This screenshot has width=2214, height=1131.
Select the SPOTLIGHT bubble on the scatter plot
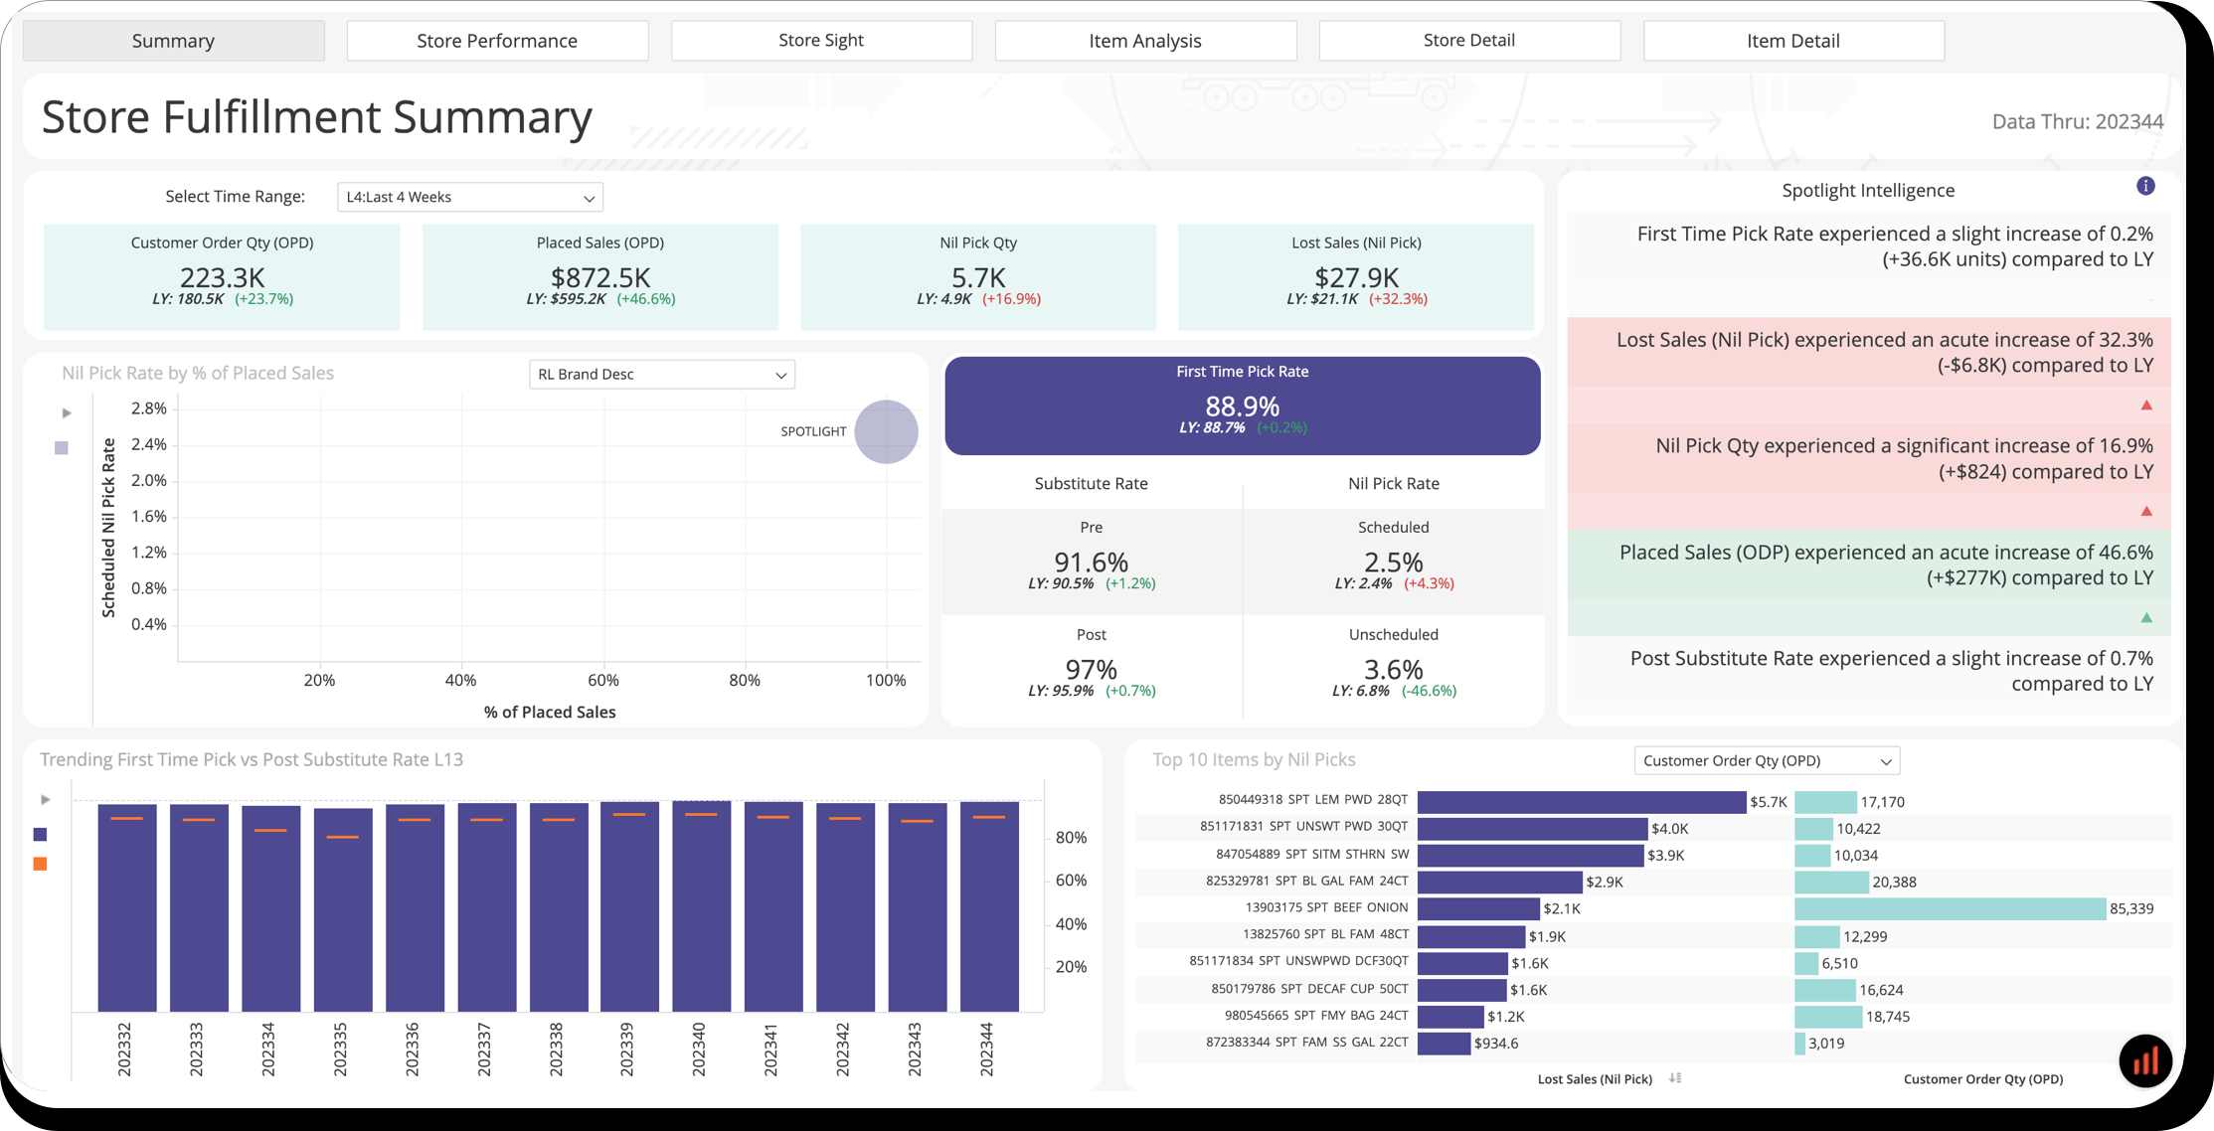click(886, 432)
